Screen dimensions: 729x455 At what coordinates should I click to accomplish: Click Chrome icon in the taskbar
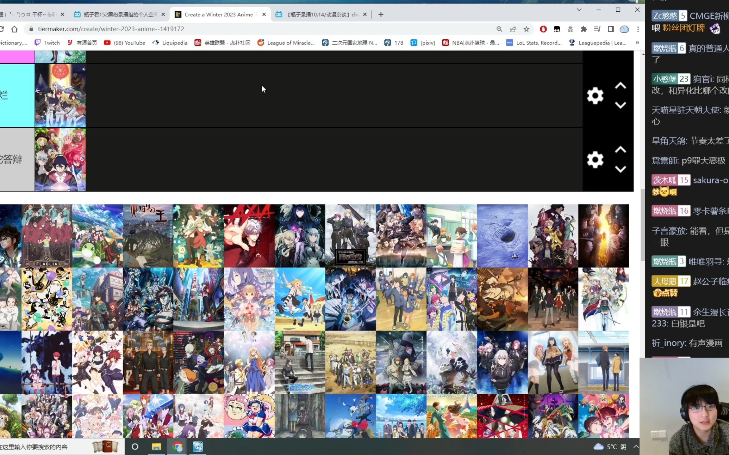[178, 447]
